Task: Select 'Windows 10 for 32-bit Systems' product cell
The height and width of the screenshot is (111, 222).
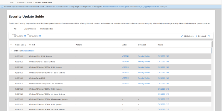Action: [x=40, y=56]
